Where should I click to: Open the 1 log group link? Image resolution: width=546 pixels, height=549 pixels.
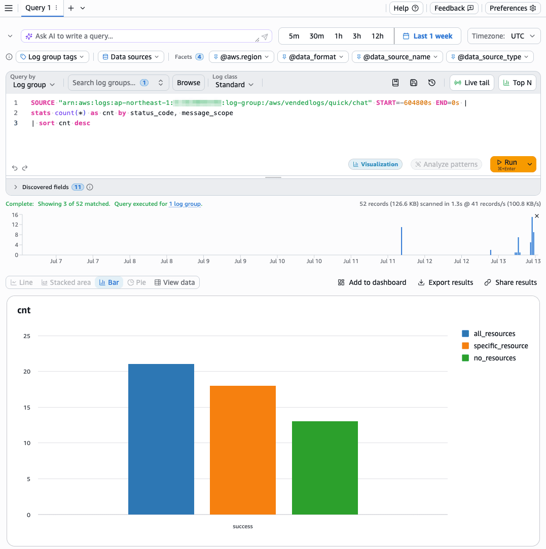click(185, 204)
